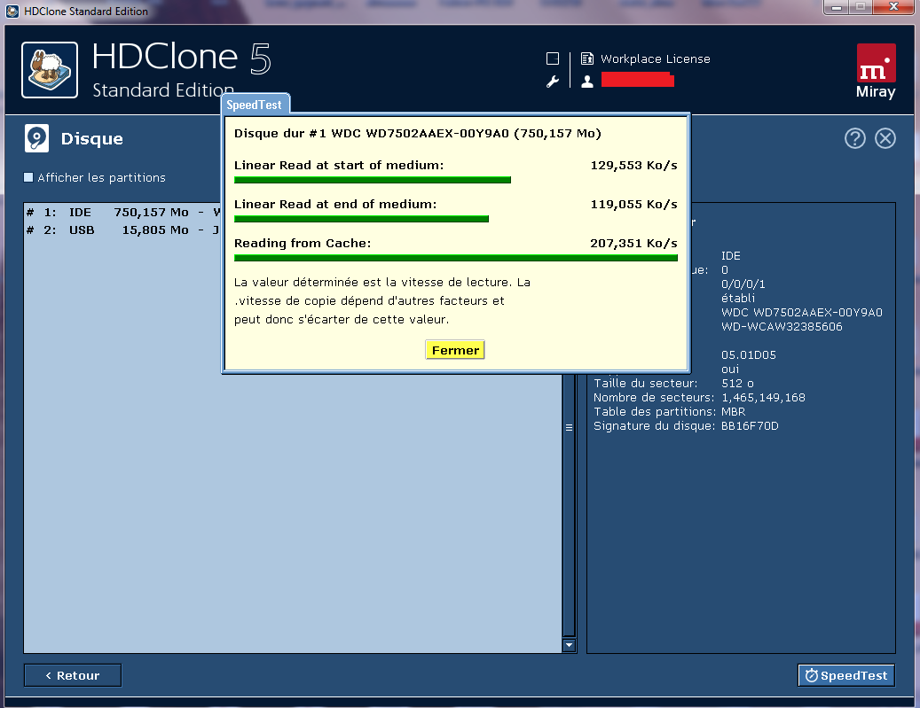Select disk #2 USB 15,805 Mo row
The image size is (920, 708).
tap(124, 230)
